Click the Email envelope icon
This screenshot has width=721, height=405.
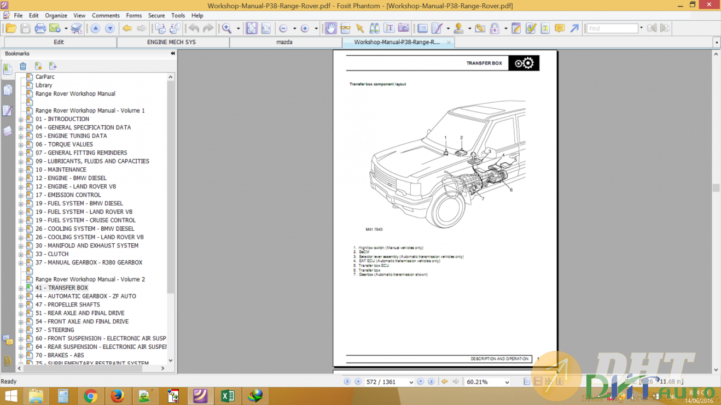(x=55, y=28)
